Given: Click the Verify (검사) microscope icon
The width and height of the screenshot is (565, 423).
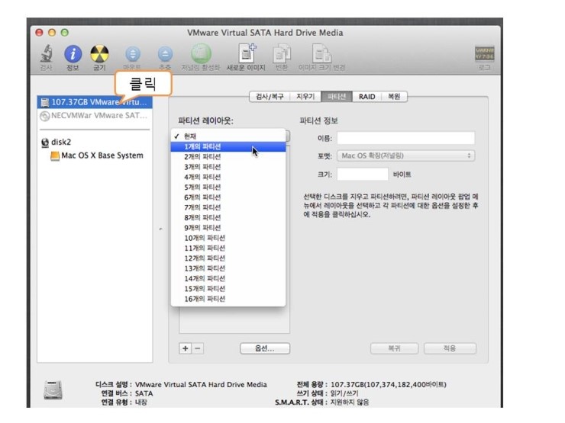Looking at the screenshot, I should click(x=46, y=54).
